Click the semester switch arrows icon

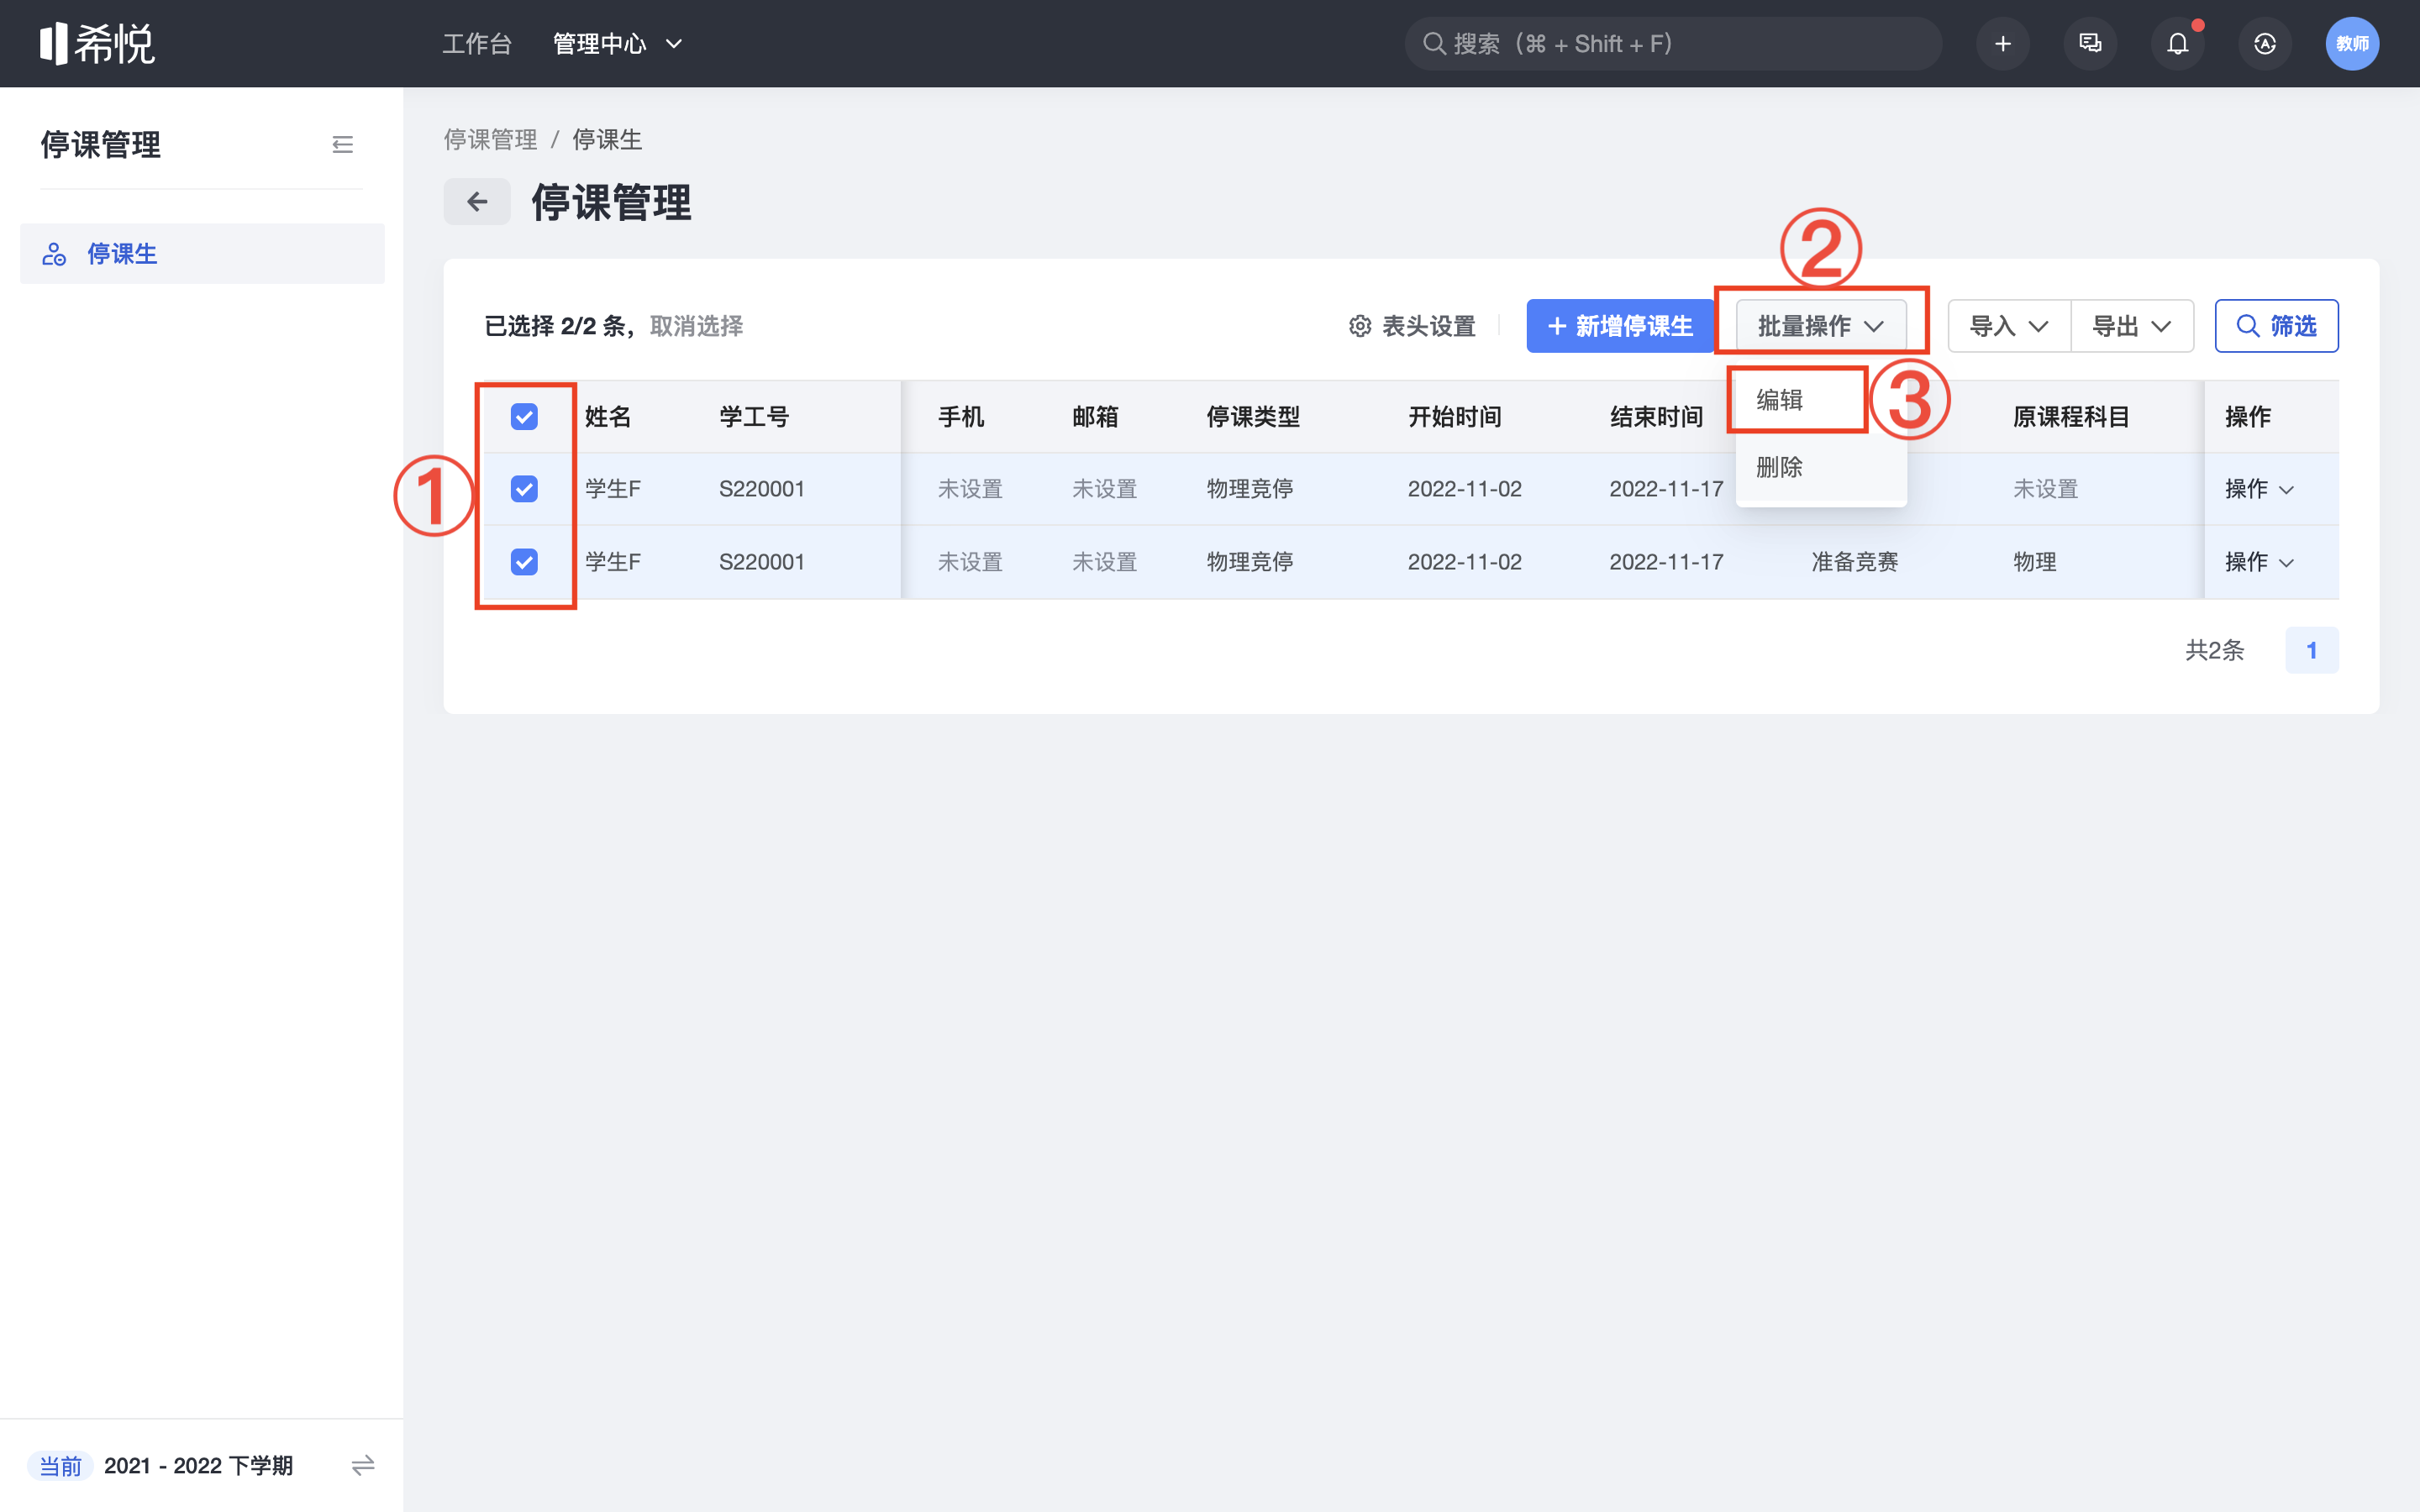tap(363, 1465)
